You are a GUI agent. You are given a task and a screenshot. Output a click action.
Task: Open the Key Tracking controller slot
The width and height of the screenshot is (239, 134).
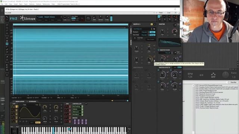[78, 106]
